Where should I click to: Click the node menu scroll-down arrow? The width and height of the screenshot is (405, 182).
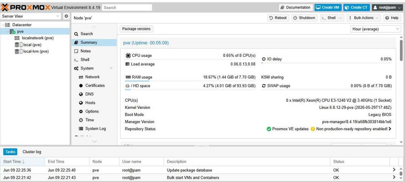click(x=94, y=141)
